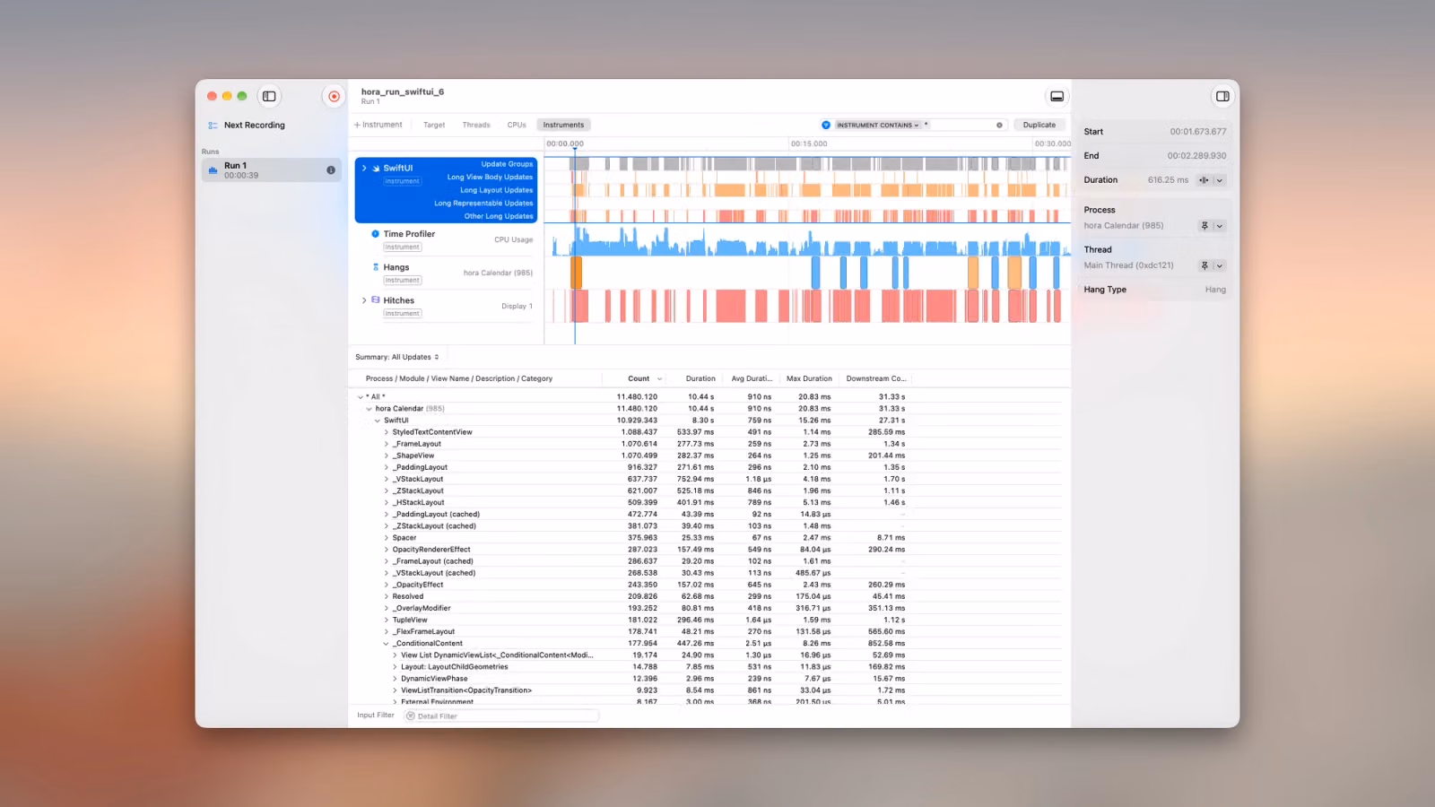
Task: Sort by the Max Duration column header
Action: point(809,378)
